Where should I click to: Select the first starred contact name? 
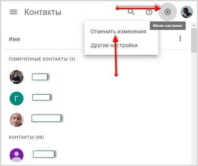(40, 77)
